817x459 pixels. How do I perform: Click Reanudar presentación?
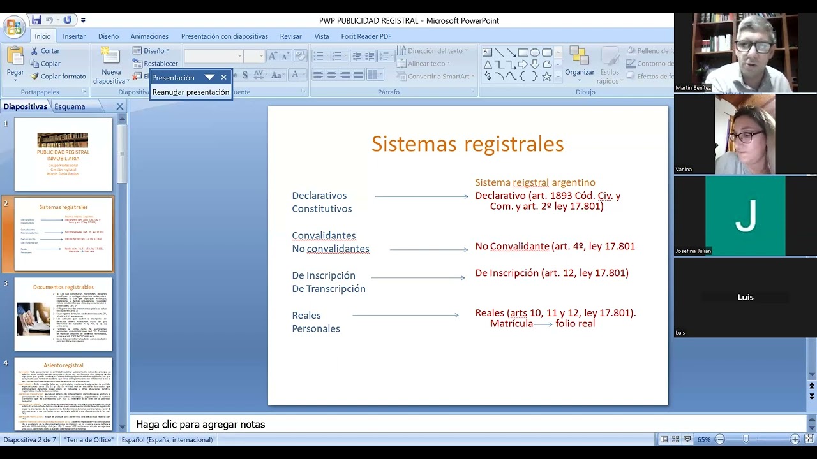pyautogui.click(x=191, y=92)
